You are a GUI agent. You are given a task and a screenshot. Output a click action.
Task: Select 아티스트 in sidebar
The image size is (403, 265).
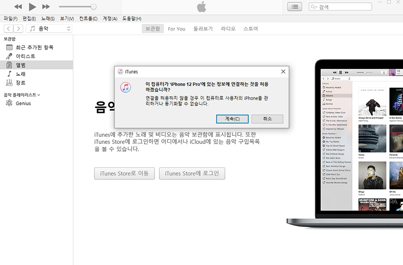37,56
